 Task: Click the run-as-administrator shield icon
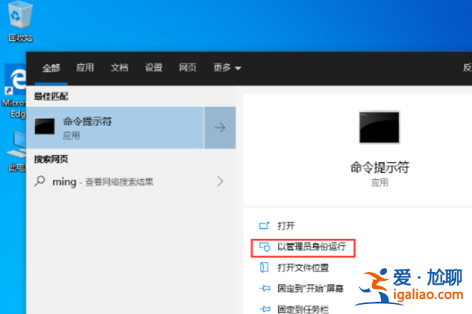[265, 247]
